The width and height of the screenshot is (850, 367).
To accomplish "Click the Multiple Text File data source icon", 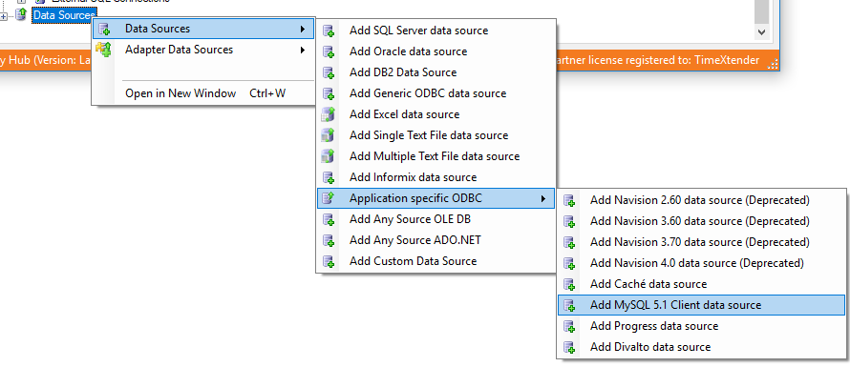I will pyautogui.click(x=329, y=156).
